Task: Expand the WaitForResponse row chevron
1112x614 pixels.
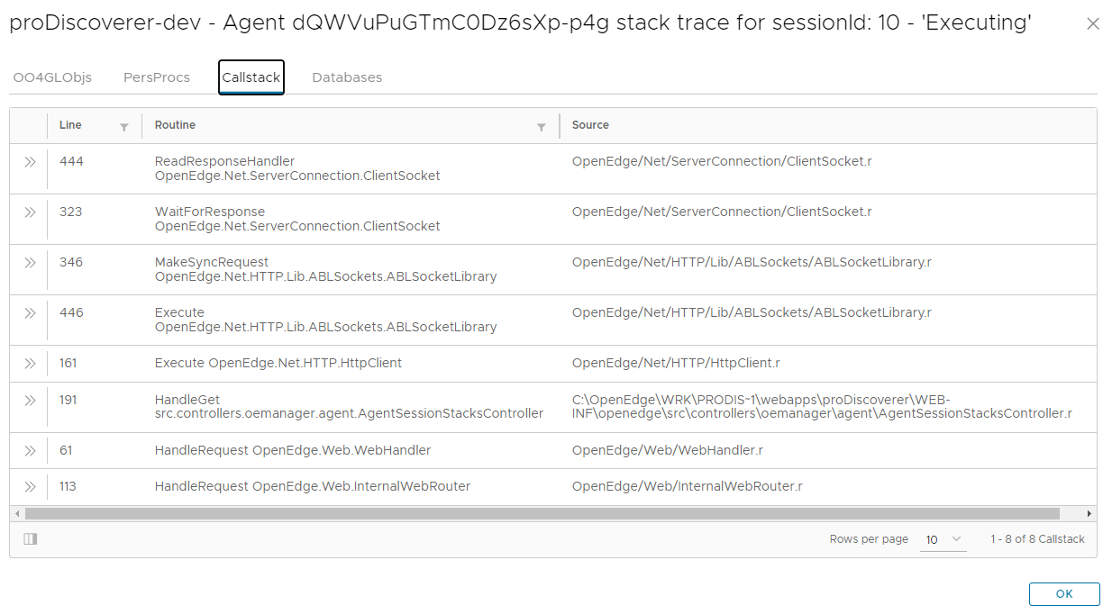Action: click(x=30, y=212)
